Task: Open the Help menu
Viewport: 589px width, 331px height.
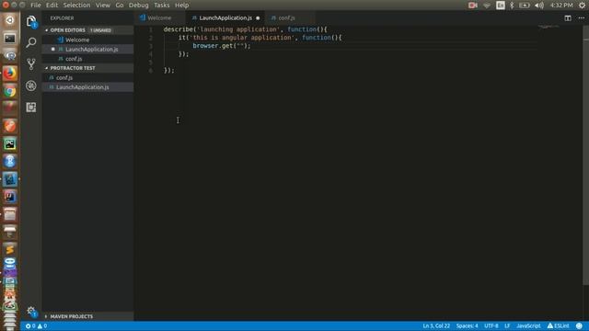Action: tap(182, 6)
